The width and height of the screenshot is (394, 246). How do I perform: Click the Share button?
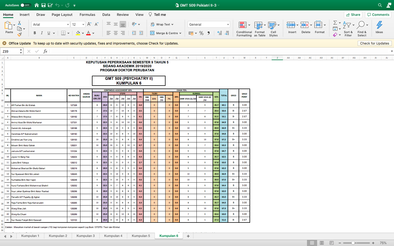353,15
